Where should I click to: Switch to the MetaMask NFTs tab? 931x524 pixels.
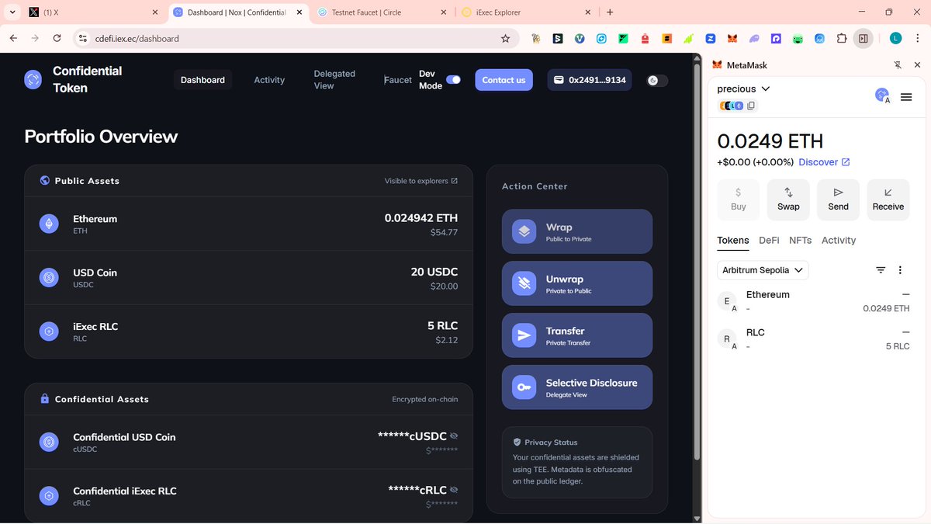click(800, 241)
